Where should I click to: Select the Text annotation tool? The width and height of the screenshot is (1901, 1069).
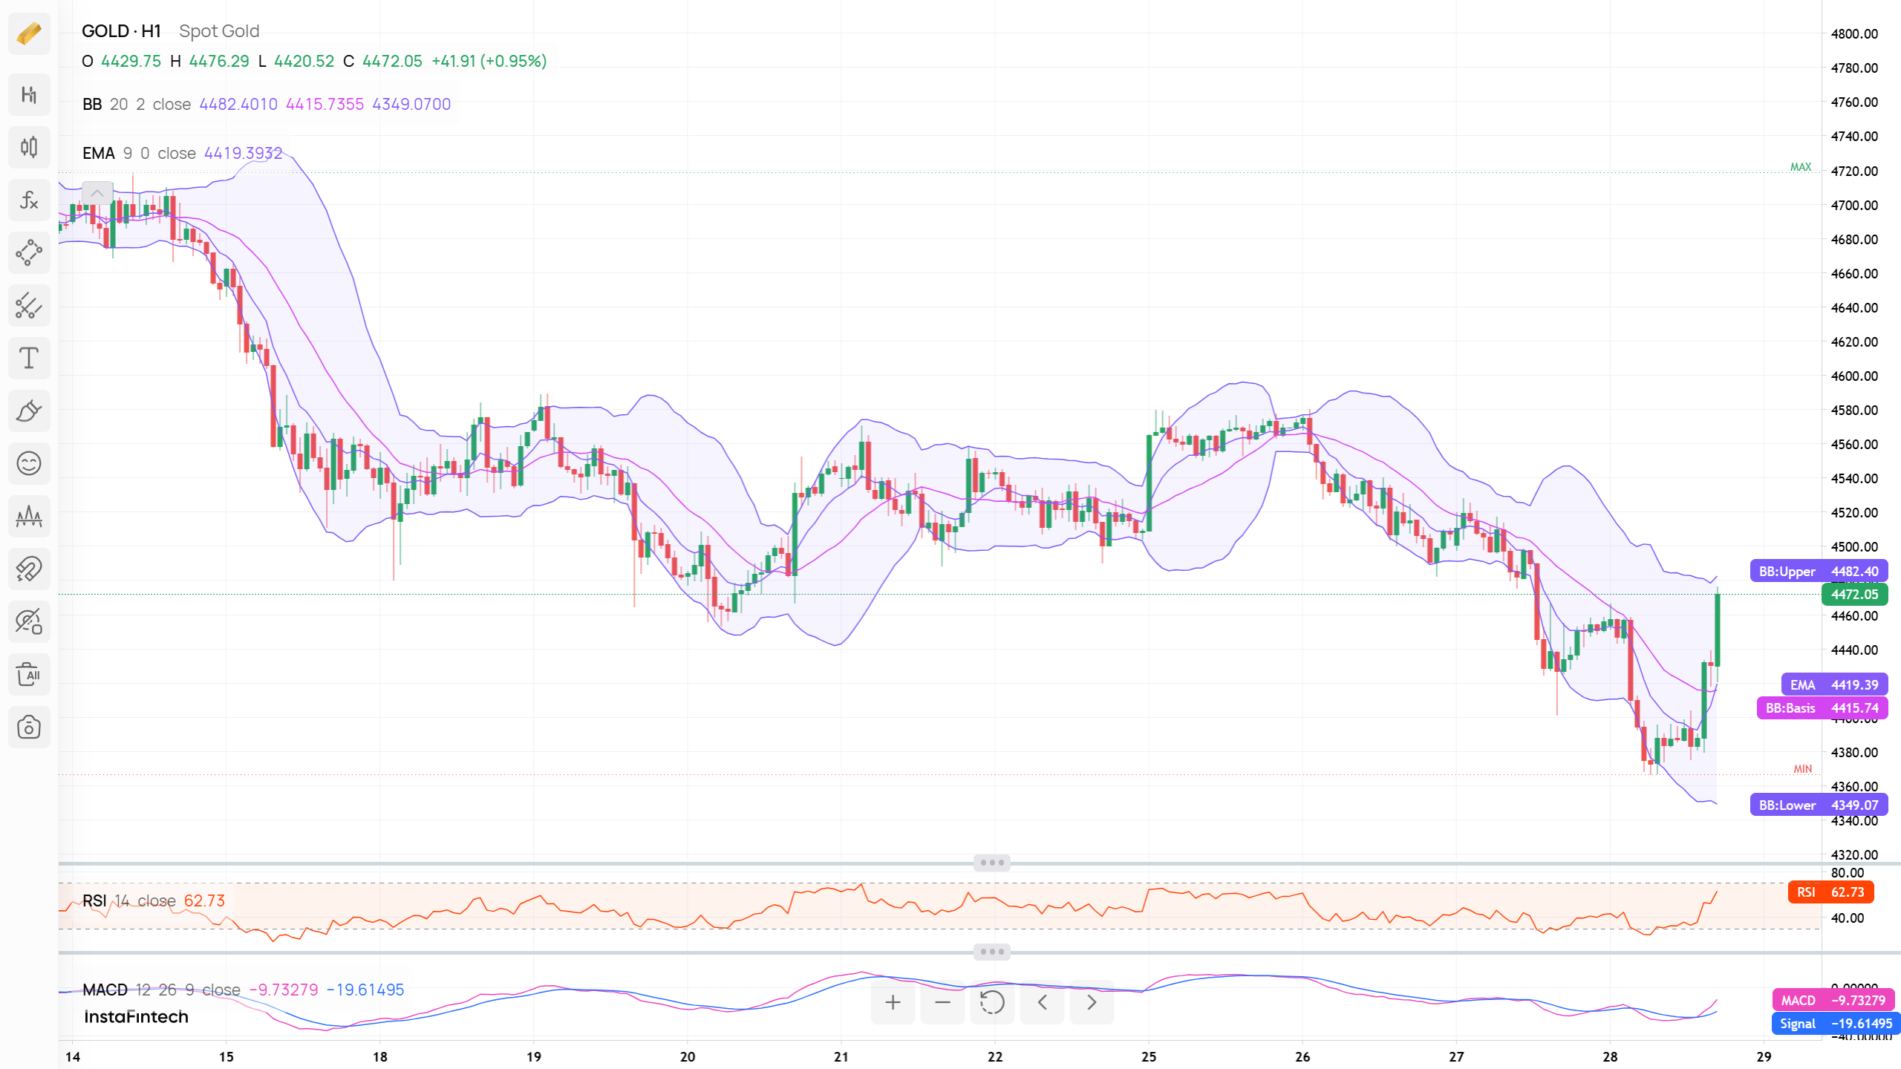pos(29,358)
